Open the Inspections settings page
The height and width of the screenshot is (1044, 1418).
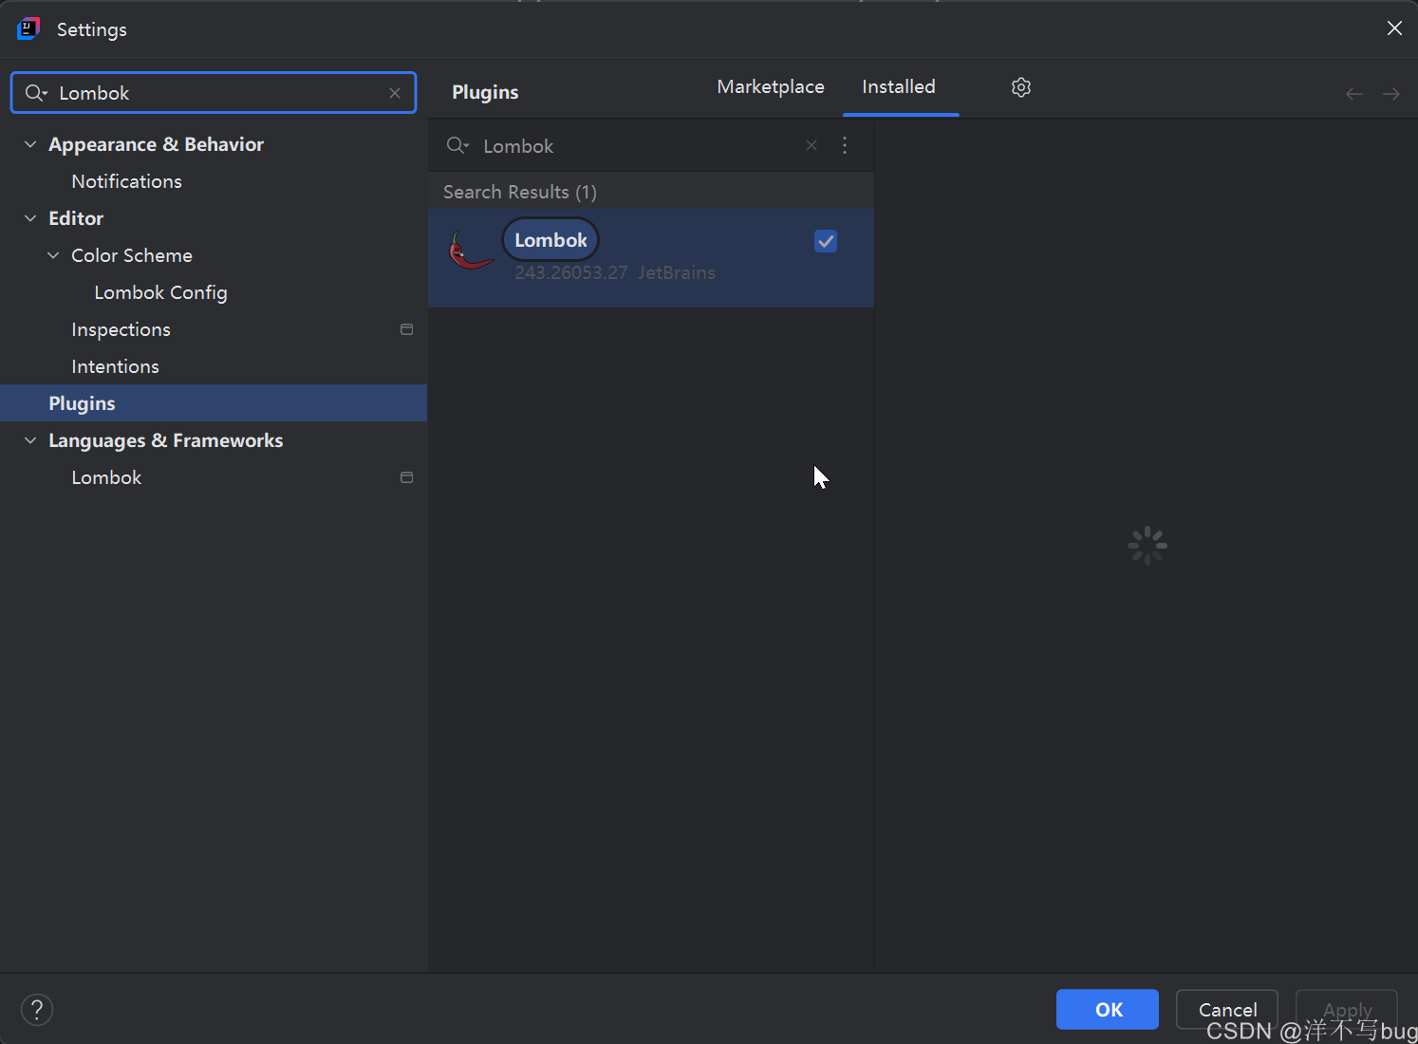click(x=121, y=329)
